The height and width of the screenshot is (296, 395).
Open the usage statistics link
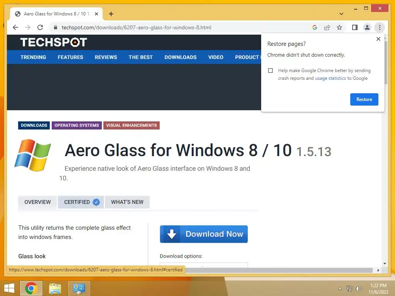coord(330,78)
